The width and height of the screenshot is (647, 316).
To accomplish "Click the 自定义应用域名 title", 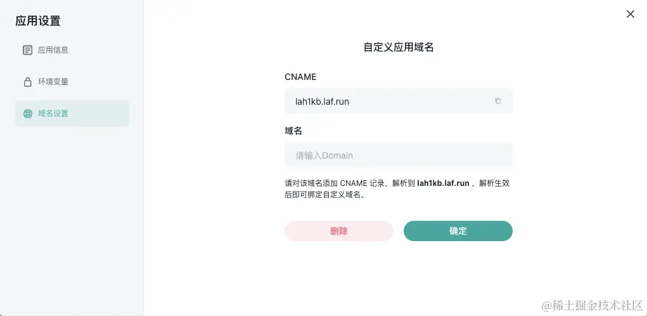I will [399, 47].
